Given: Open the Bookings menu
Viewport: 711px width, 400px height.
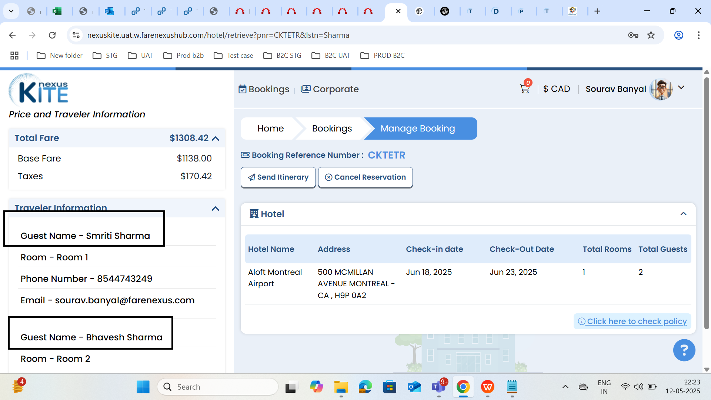Looking at the screenshot, I should (264, 89).
